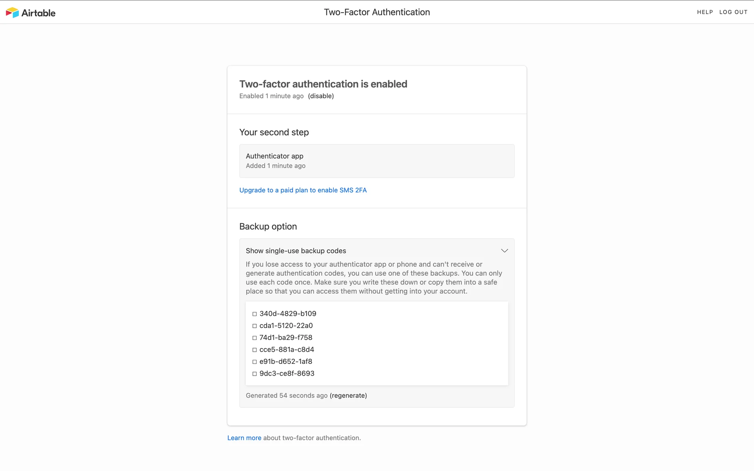This screenshot has height=471, width=754.
Task: Click the Two-Factor Authentication page title
Action: pyautogui.click(x=377, y=12)
